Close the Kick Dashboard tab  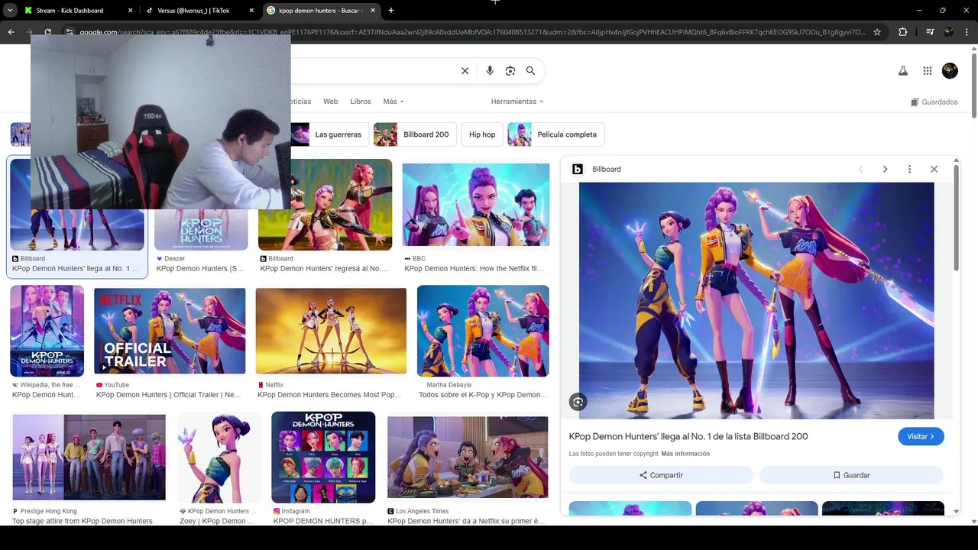pyautogui.click(x=130, y=11)
